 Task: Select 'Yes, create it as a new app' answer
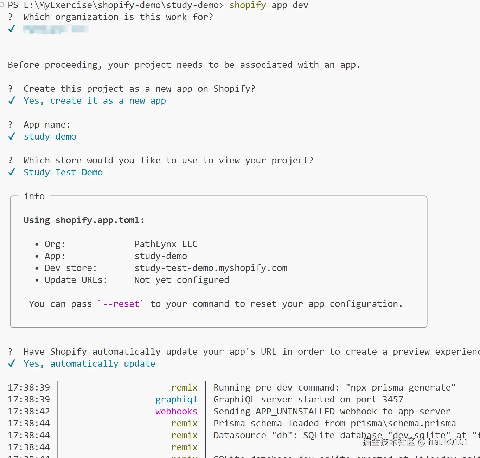click(95, 101)
